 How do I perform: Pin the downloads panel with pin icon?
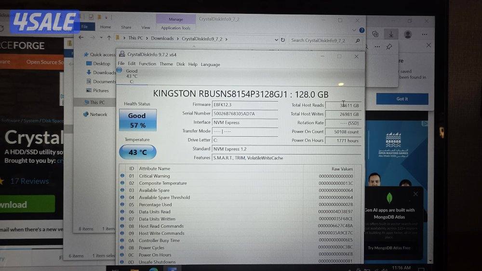[388, 47]
